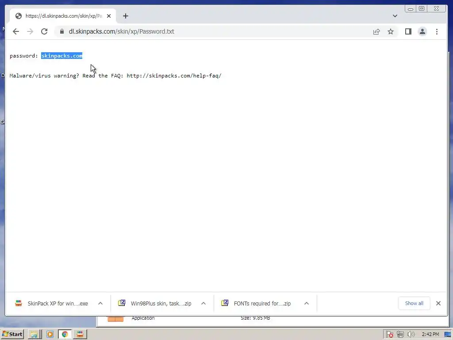453x340 pixels.
Task: Click the help-faq URL text
Action: [174, 76]
